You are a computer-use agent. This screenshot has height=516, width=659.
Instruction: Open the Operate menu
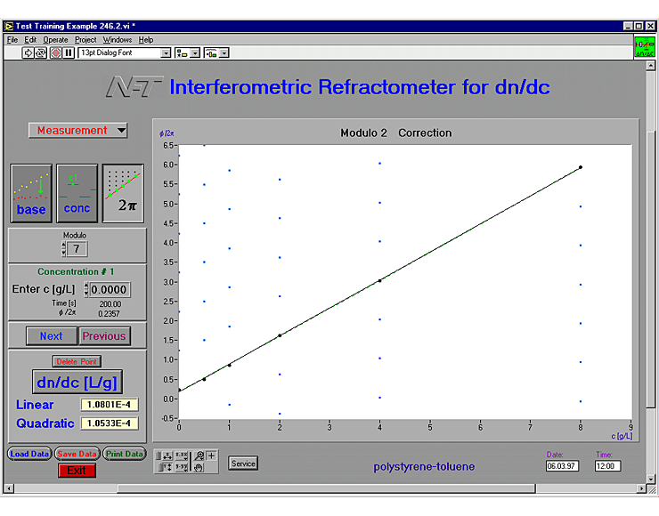55,40
